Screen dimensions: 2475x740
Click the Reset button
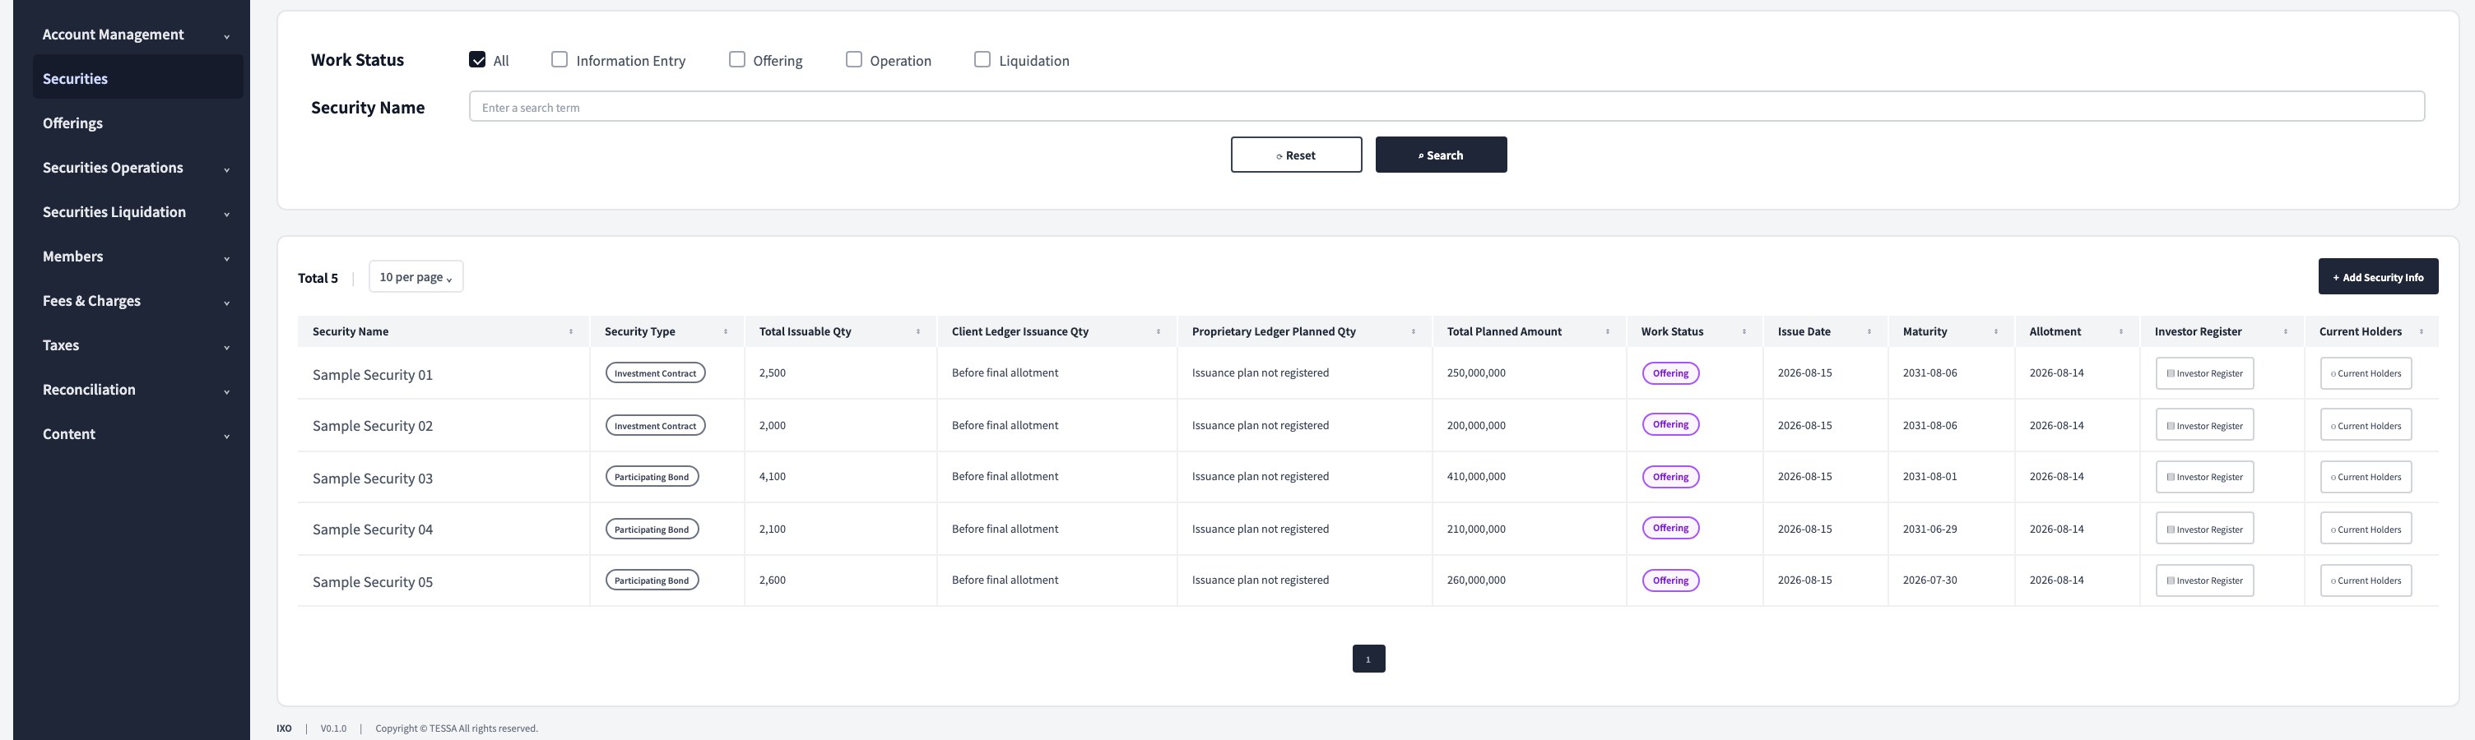[x=1296, y=155]
